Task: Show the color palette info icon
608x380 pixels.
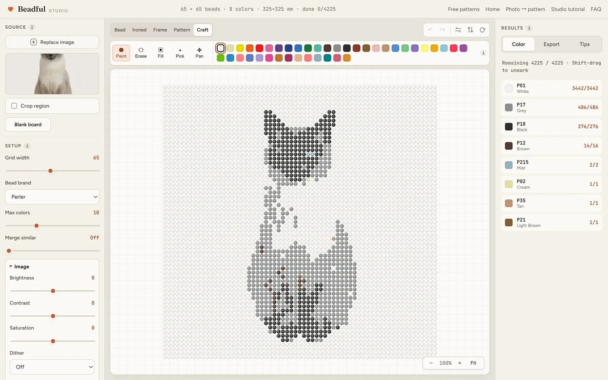Action: 483,53
